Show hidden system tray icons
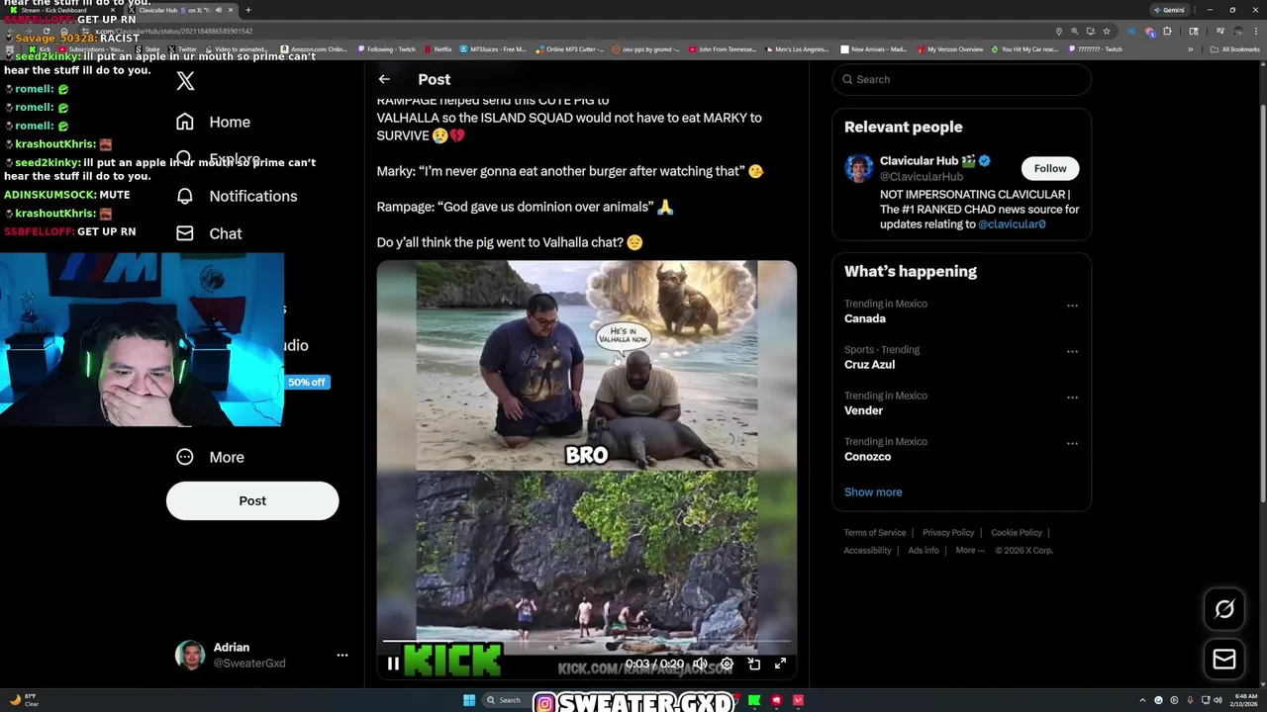 [1142, 700]
